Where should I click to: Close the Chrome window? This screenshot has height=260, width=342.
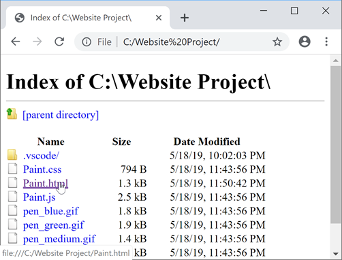click(x=326, y=11)
